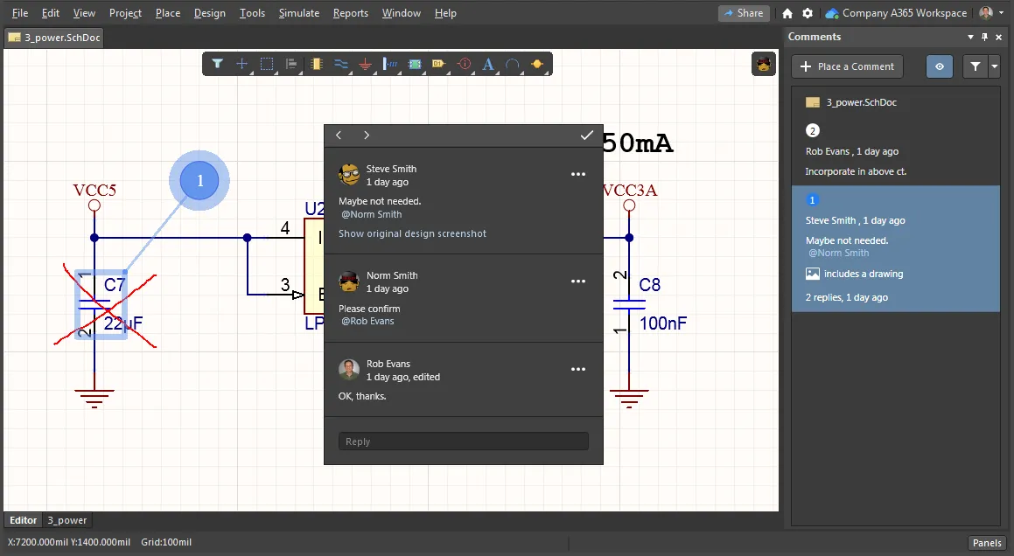This screenshot has width=1014, height=556.
Task: Select comment 1 by Steve Smith in panel
Action: (x=896, y=249)
